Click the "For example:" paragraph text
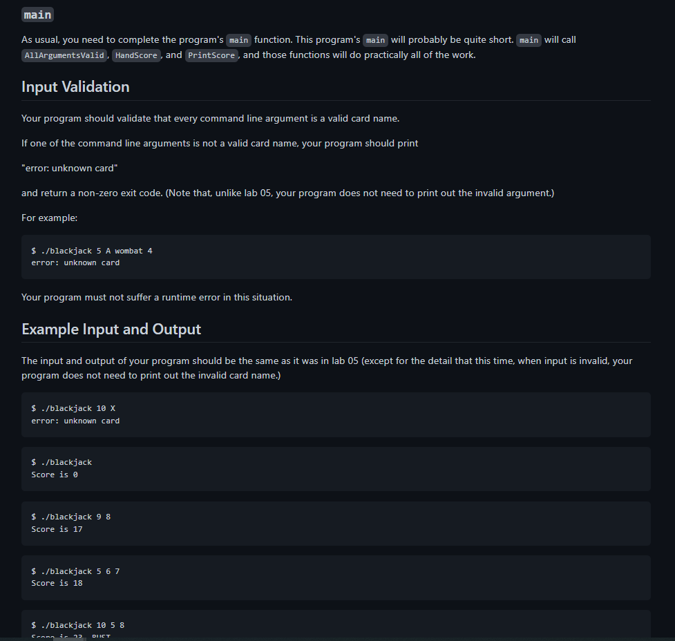Viewport: 675px width, 641px height. (50, 218)
